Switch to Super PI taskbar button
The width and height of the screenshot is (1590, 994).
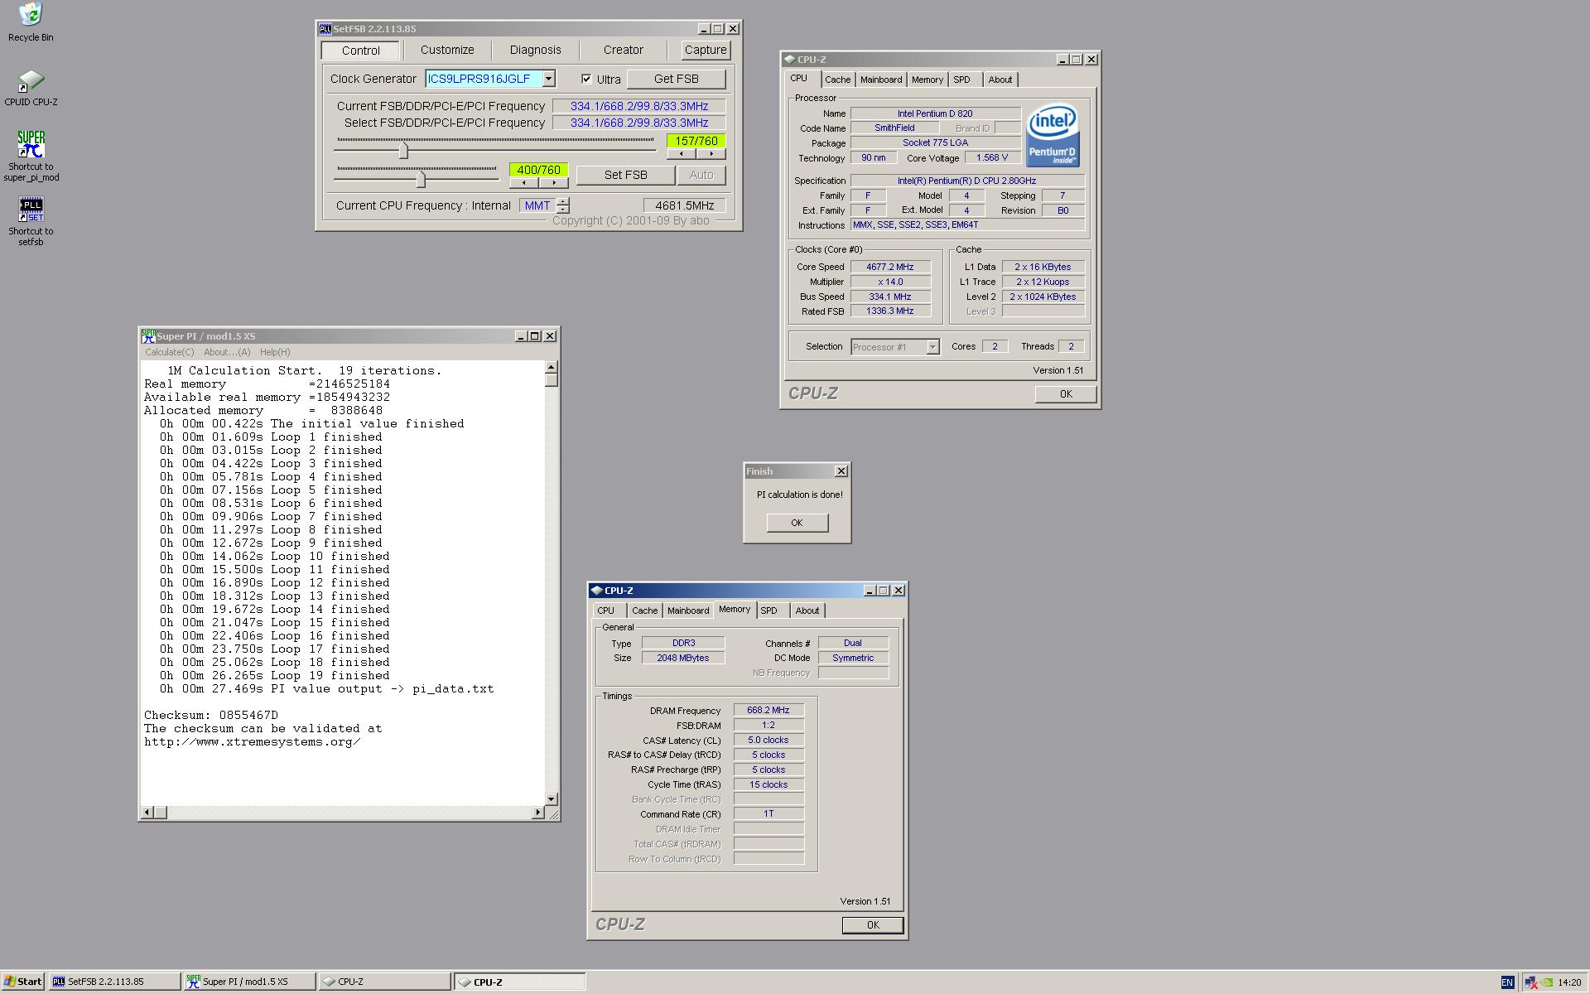click(250, 982)
